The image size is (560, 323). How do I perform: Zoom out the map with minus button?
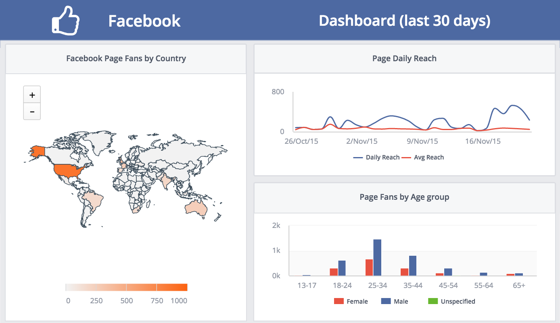click(x=32, y=112)
